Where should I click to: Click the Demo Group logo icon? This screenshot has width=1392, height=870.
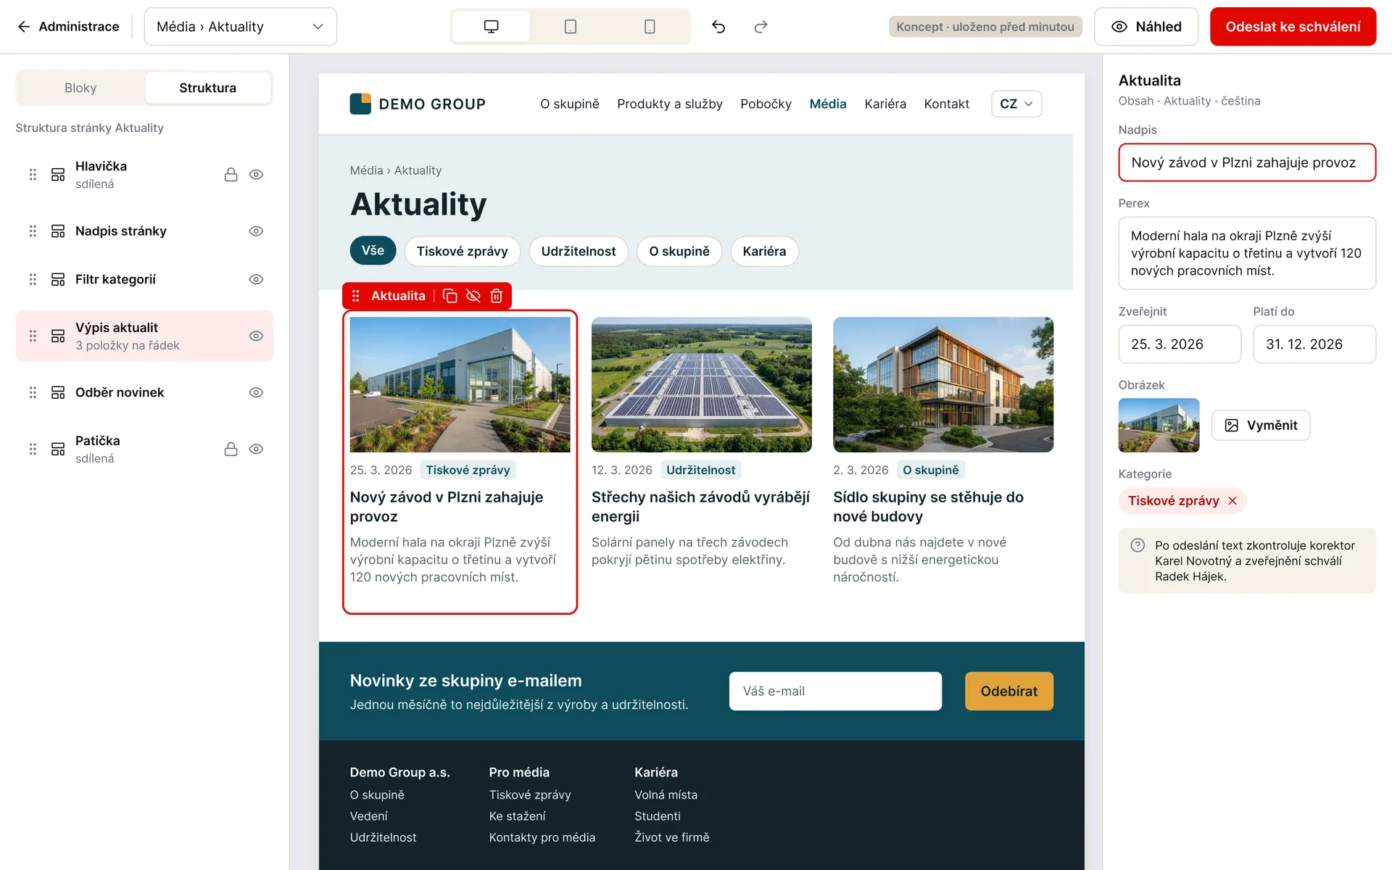360,104
